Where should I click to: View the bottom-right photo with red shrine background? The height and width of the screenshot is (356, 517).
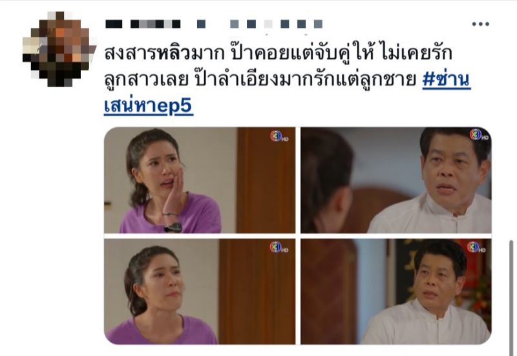[396, 291]
